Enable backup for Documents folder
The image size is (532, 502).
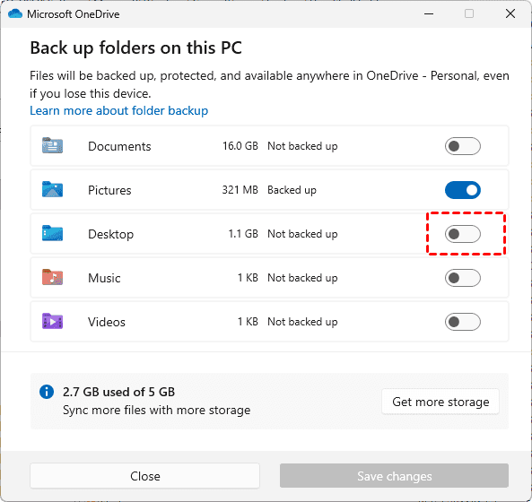pyautogui.click(x=462, y=146)
